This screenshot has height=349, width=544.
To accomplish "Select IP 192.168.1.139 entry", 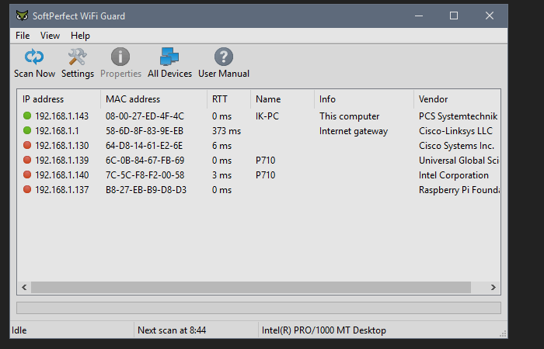I will 61,161.
